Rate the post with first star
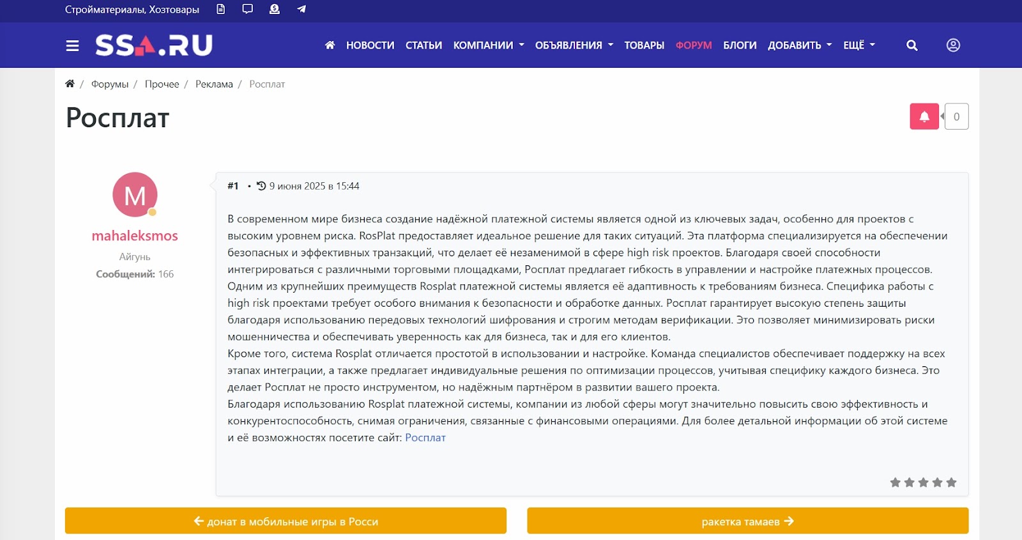Image resolution: width=1022 pixels, height=540 pixels. (x=896, y=482)
